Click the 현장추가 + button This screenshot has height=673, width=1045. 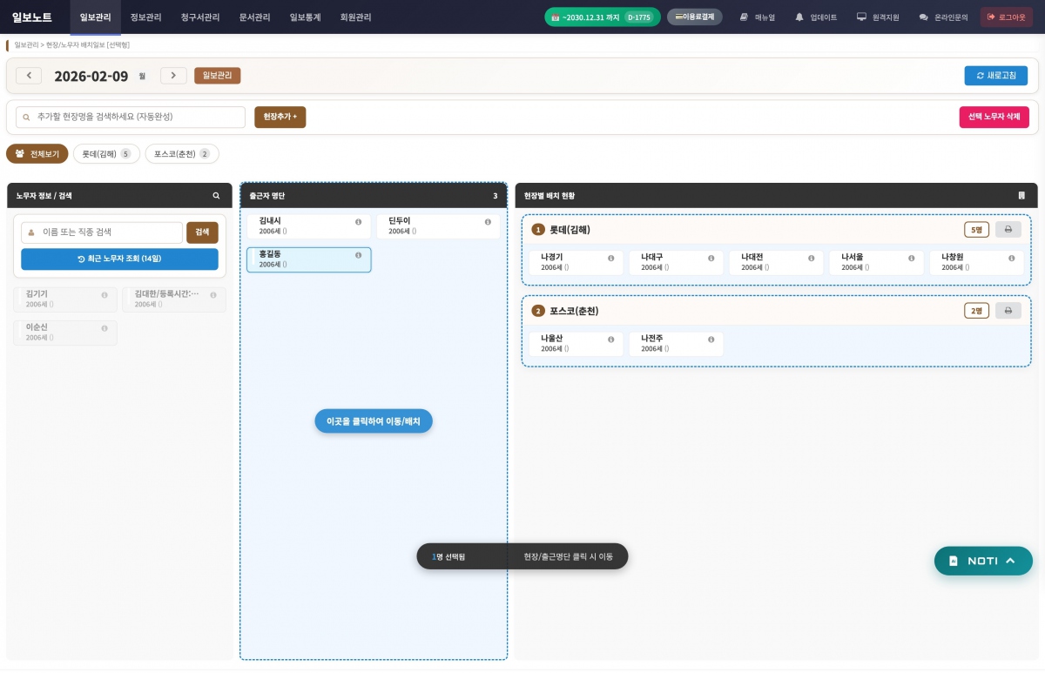(280, 117)
